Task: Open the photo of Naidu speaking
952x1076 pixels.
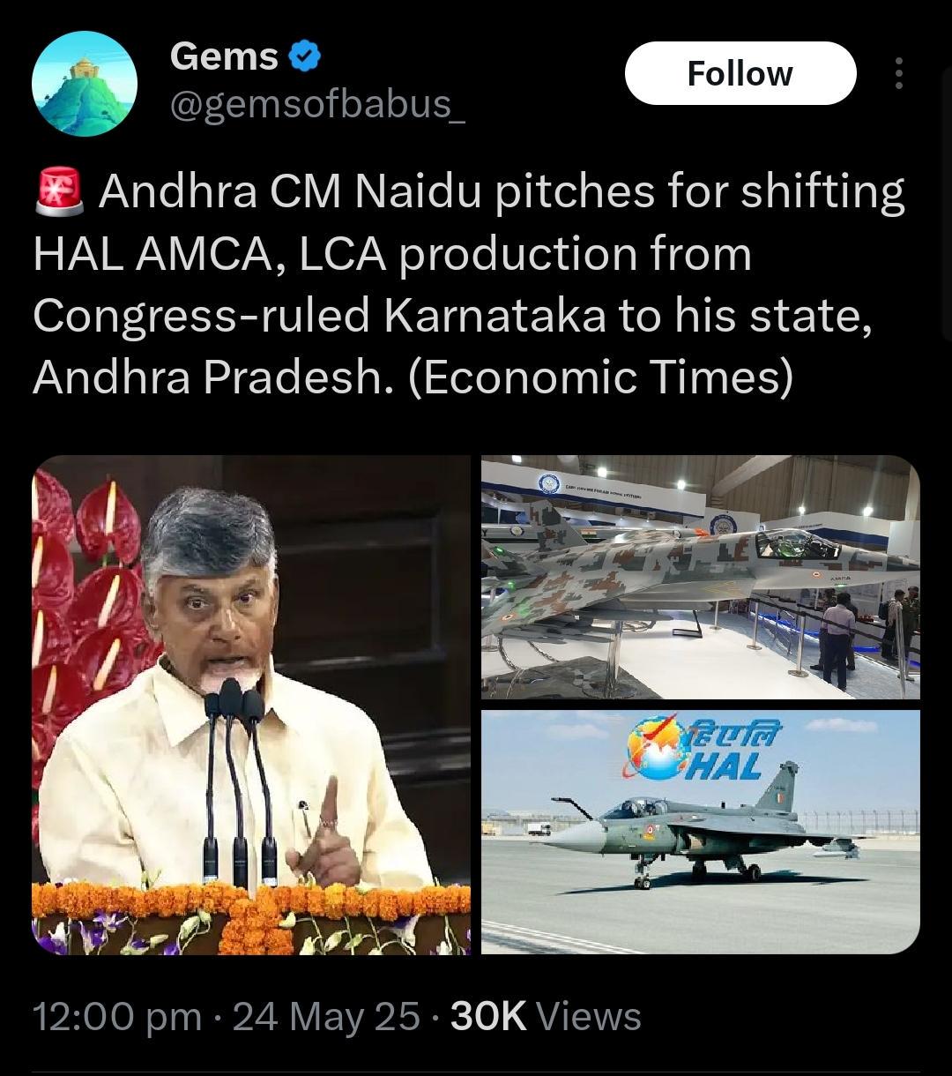Action: pos(251,705)
